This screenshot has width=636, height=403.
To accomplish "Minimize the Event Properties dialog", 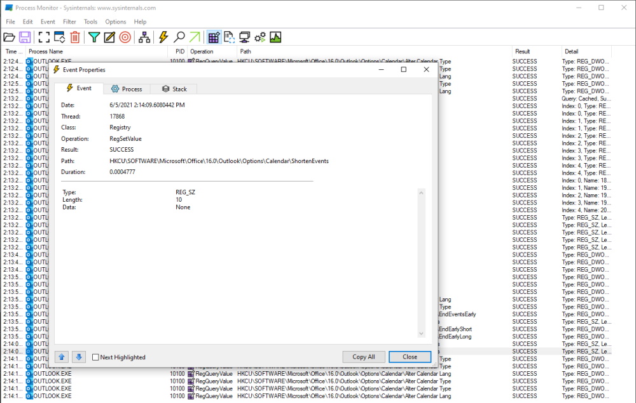I will 381,70.
